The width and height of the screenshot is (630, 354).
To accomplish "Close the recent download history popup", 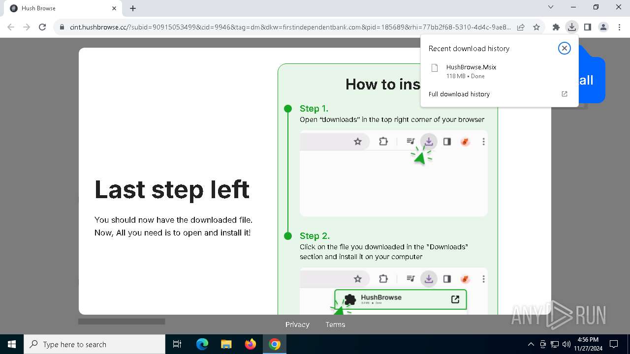I will click(565, 48).
